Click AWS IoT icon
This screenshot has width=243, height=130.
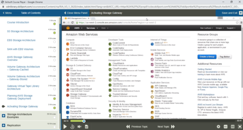tap(152, 44)
